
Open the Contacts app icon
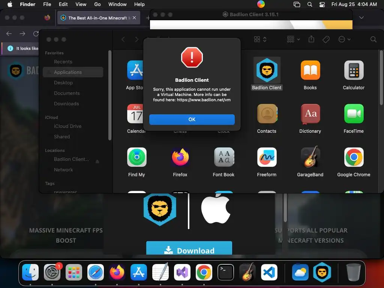[267, 114]
